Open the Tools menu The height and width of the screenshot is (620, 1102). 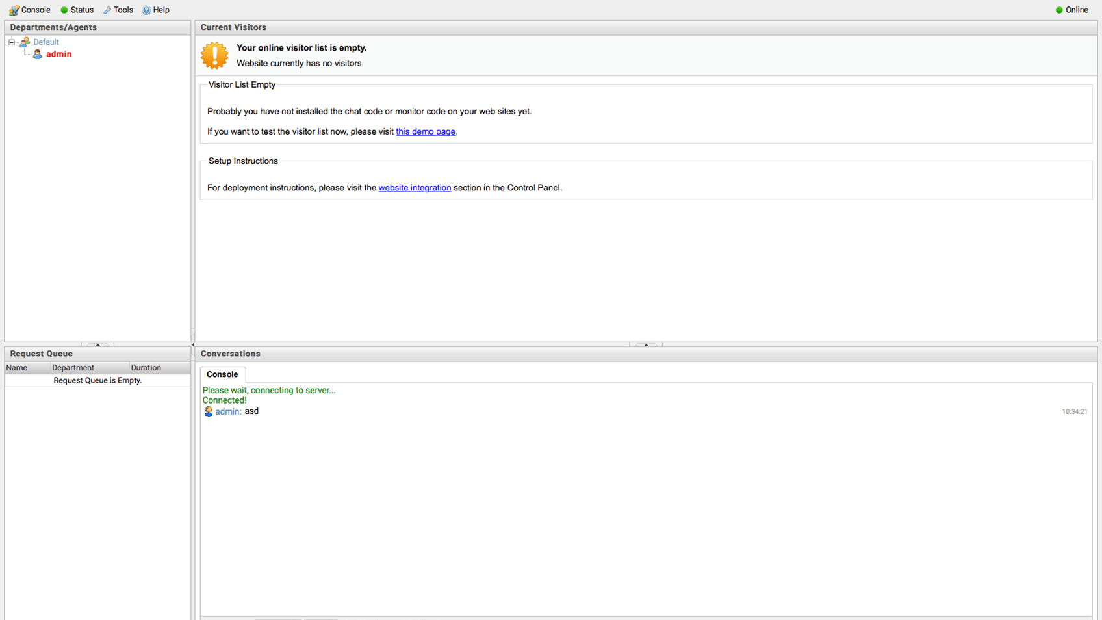pyautogui.click(x=118, y=10)
